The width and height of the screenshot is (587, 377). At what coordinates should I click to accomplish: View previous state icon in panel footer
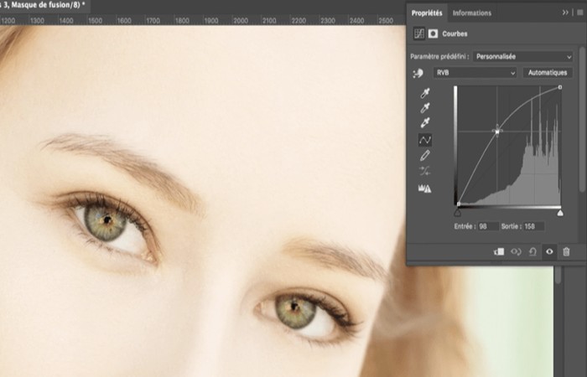pos(516,251)
